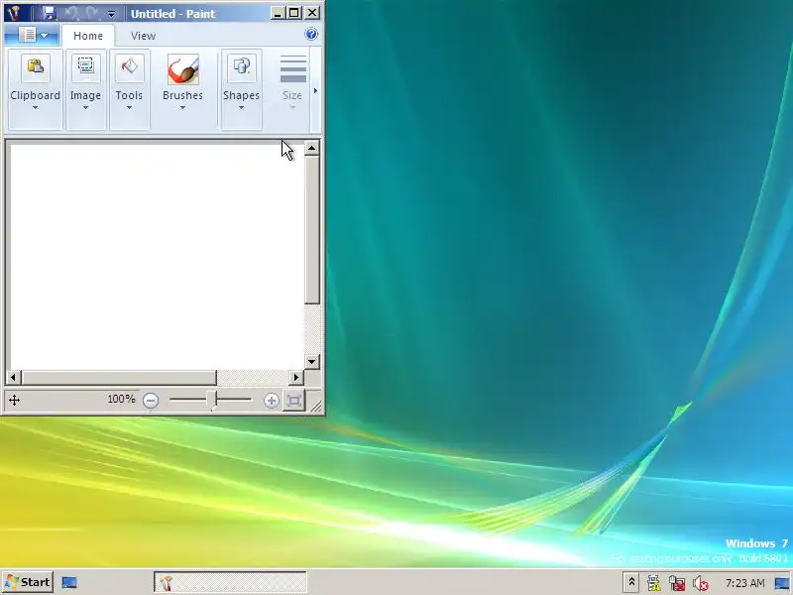This screenshot has height=595, width=793.
Task: Click the cursor position crosshair icon in status bar
Action: (14, 401)
